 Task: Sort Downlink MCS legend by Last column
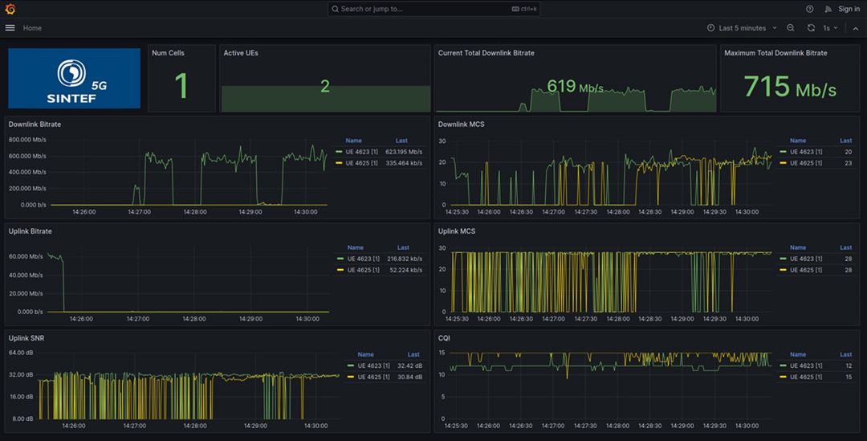(845, 141)
